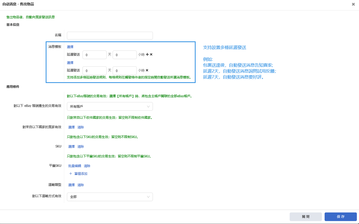
Task: Select a template for the second message rule
Action: 70,63
